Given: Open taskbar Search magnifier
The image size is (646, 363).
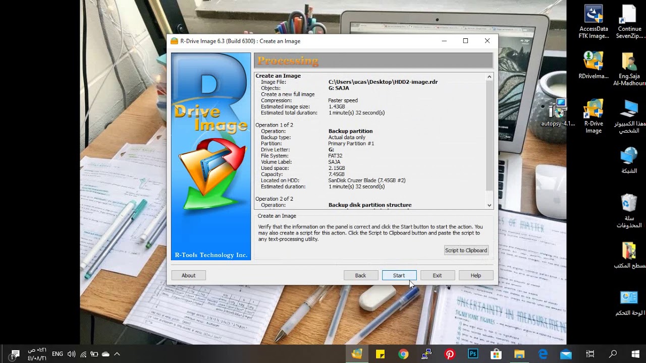Looking at the screenshot, I should tap(613, 354).
